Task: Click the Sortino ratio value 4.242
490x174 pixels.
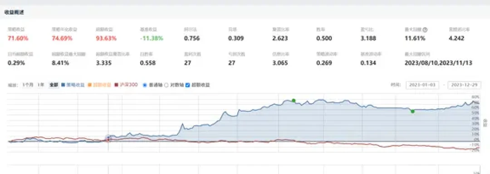Action: [x=456, y=39]
